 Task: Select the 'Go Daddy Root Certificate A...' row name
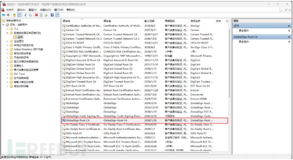pyautogui.click(x=84, y=129)
